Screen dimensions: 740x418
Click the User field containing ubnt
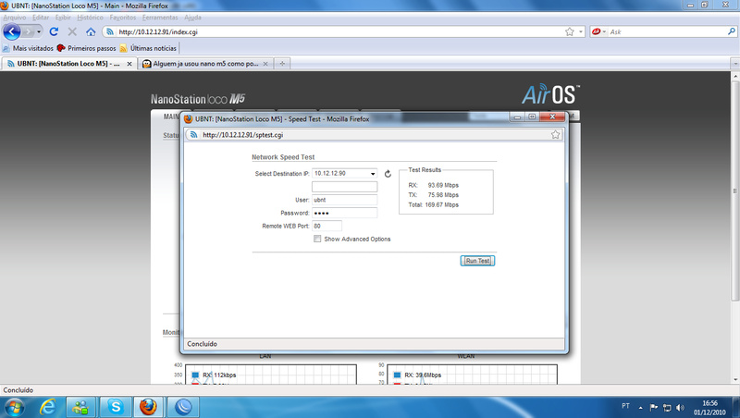coord(344,200)
